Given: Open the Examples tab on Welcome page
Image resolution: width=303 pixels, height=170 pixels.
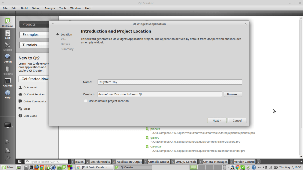Looking at the screenshot, I should point(34,35).
